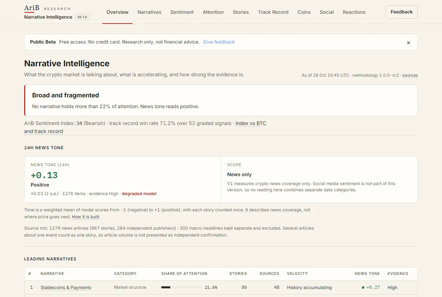Screen dimensions: 442x297
Task: Click the Market structure category cell
Action: pos(130,287)
